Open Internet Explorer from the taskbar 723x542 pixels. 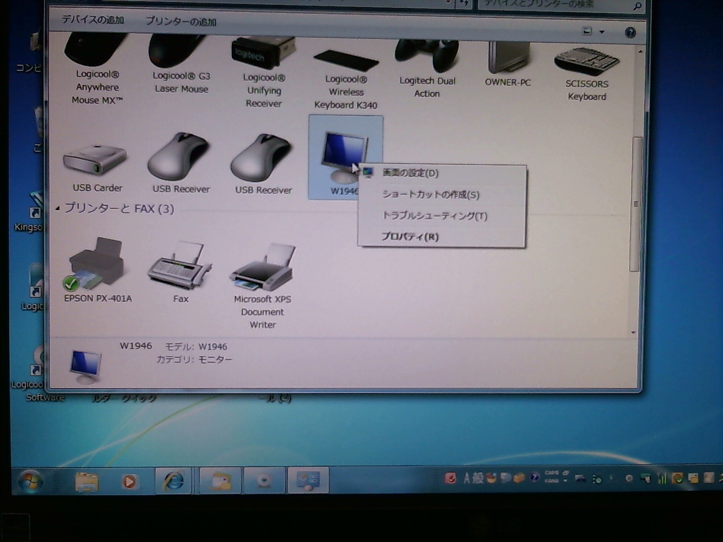[x=174, y=481]
